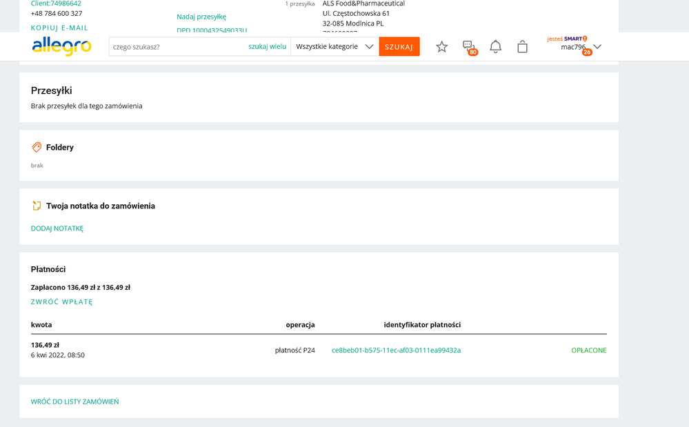
Task: Open shopping bag cart icon
Action: 522,46
